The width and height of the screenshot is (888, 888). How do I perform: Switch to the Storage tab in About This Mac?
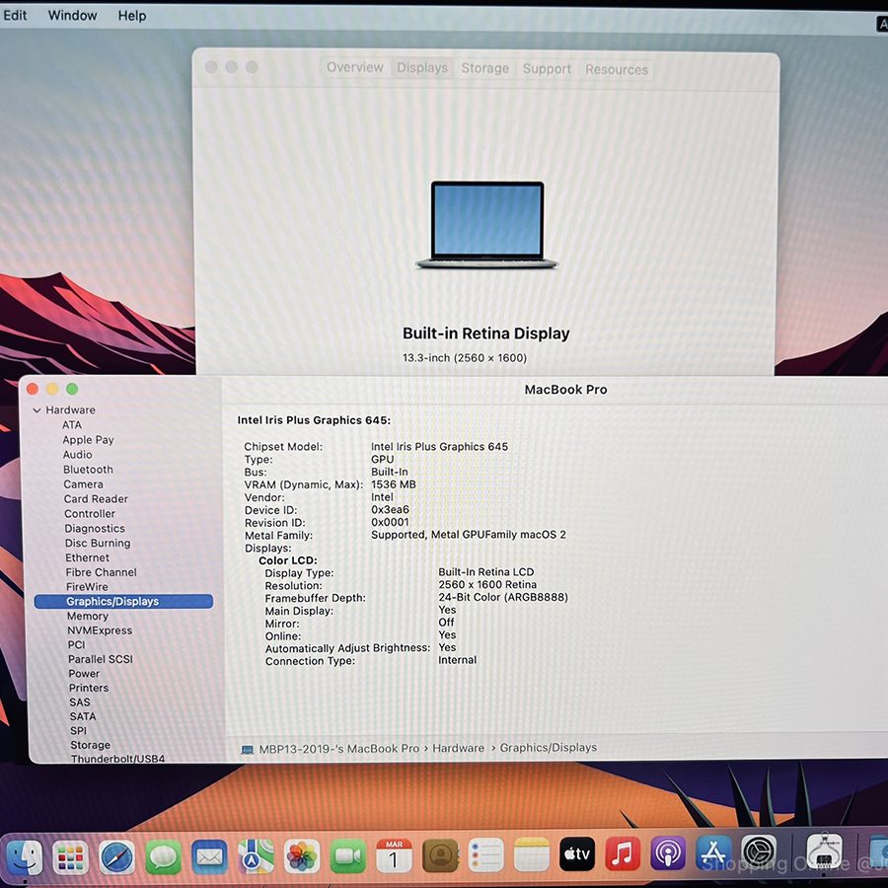coord(485,68)
